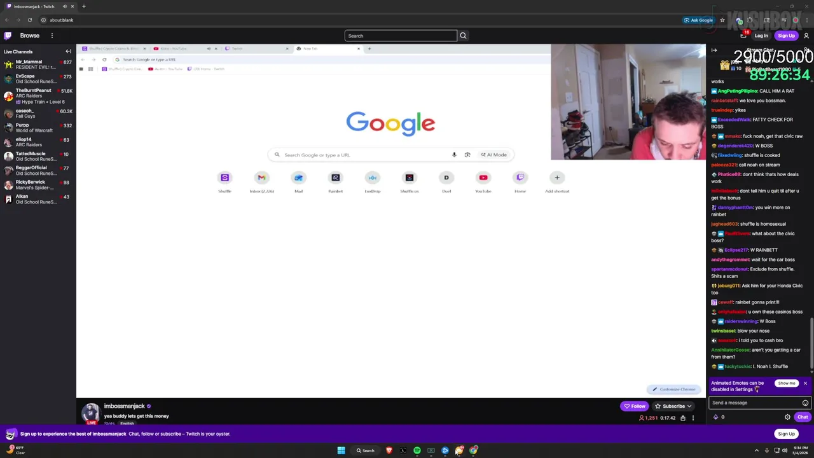Click the magnifier search button
The height and width of the screenshot is (458, 814).
pos(463,36)
